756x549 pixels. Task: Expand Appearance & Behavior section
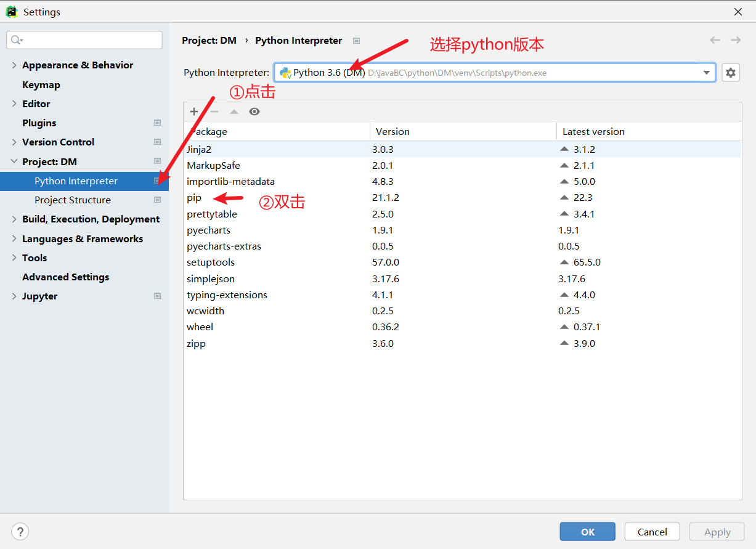tap(14, 65)
